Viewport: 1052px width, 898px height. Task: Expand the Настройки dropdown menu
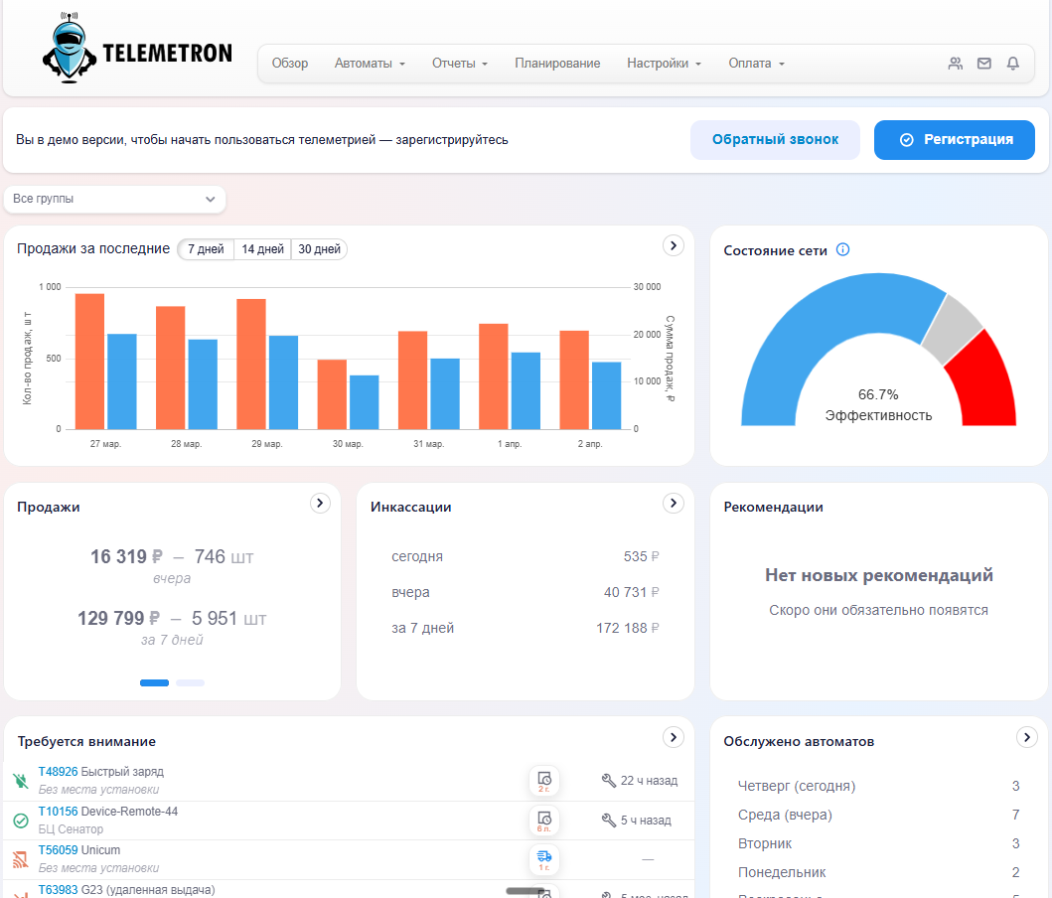[664, 64]
